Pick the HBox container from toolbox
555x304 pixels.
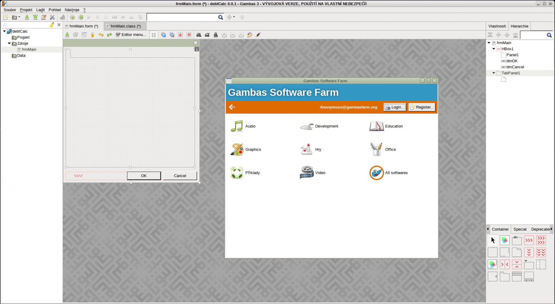point(529,240)
